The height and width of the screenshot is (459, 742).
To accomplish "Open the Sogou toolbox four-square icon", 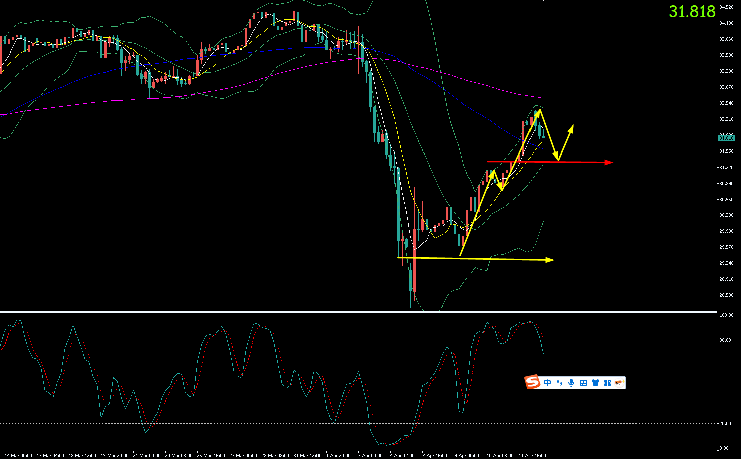I will (607, 383).
